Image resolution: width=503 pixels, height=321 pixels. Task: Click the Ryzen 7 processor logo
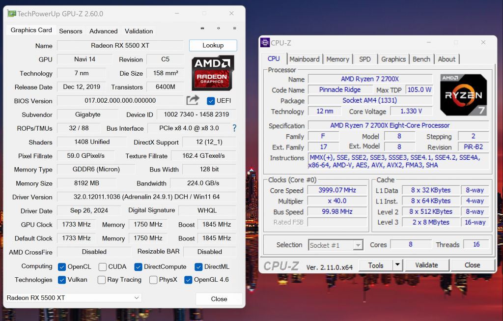[464, 95]
